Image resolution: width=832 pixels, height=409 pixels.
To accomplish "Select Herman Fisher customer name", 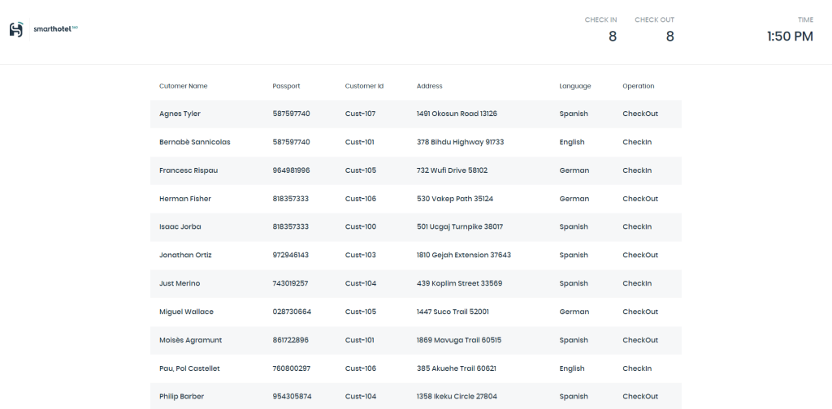I will 185,199.
